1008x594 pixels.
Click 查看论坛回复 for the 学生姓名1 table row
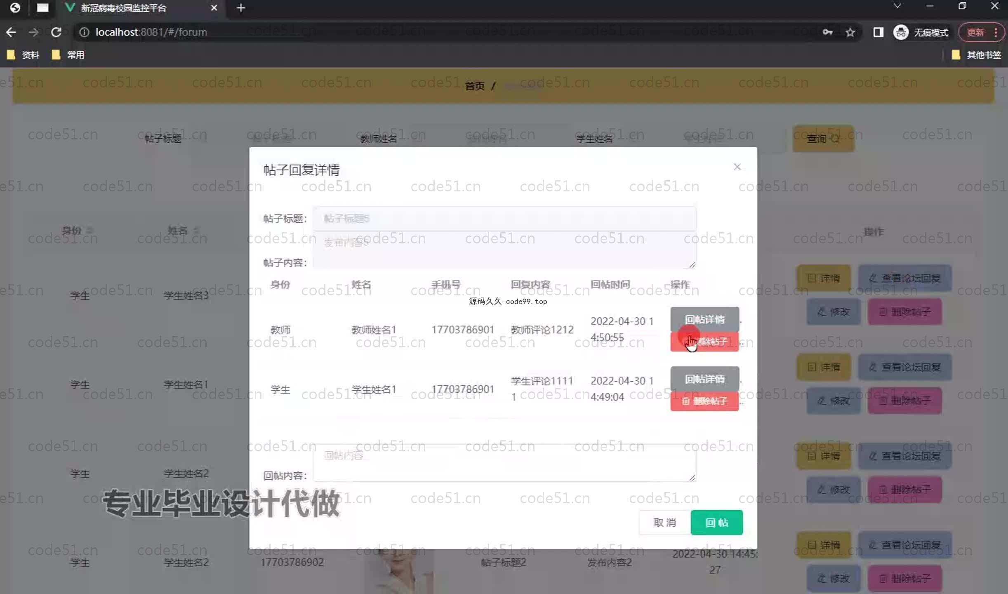click(x=905, y=367)
